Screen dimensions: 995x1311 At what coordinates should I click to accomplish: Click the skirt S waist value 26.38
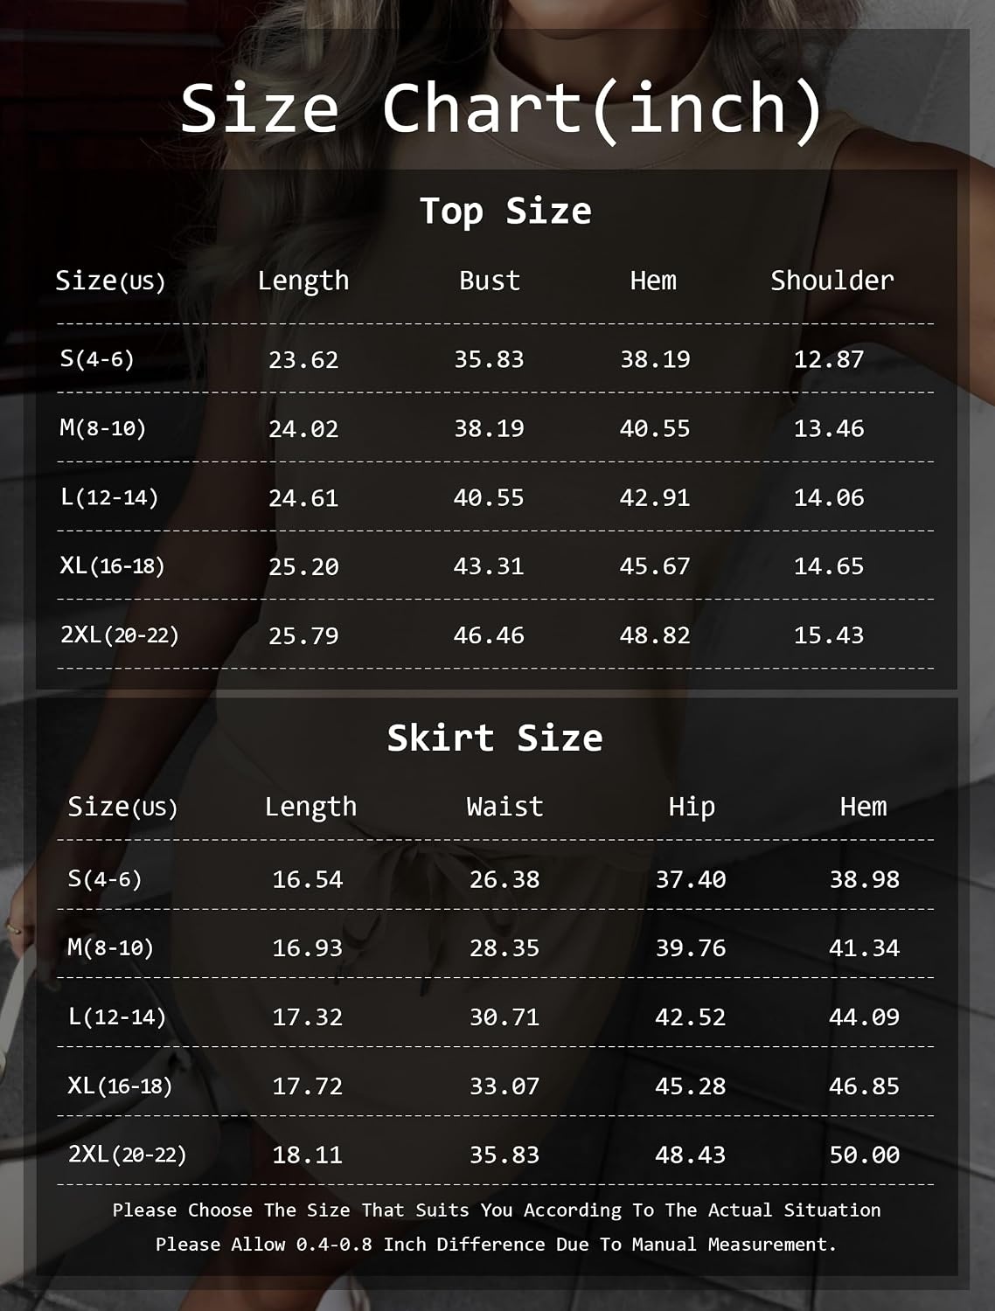coord(504,879)
